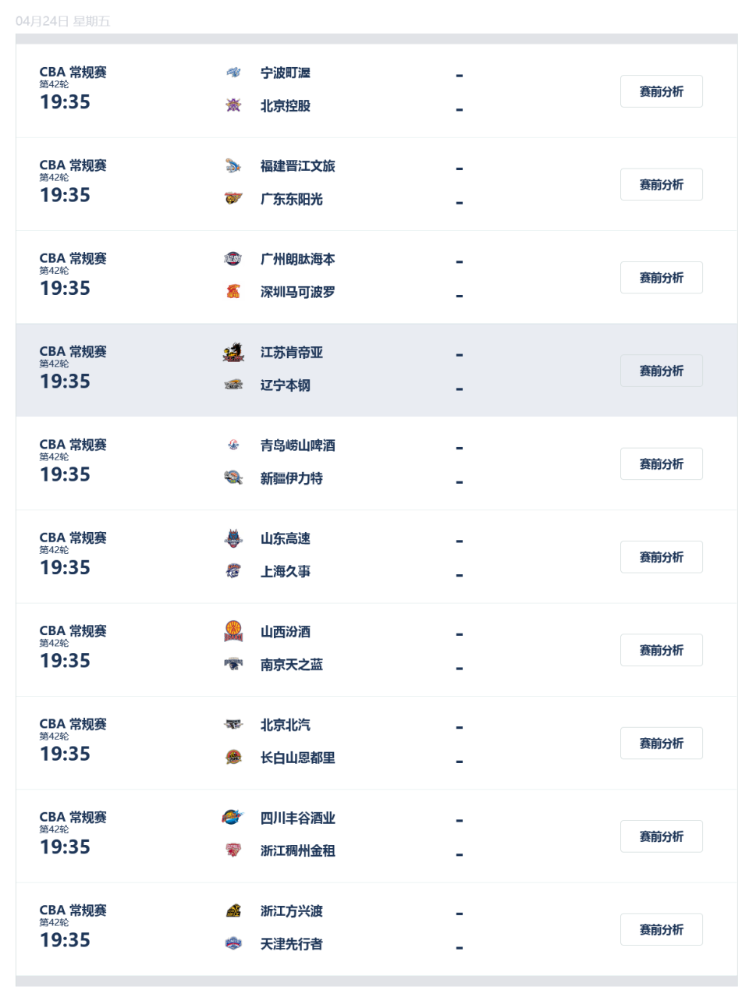Select the 04月24日 星期五 date header
The height and width of the screenshot is (994, 749).
[x=62, y=21]
